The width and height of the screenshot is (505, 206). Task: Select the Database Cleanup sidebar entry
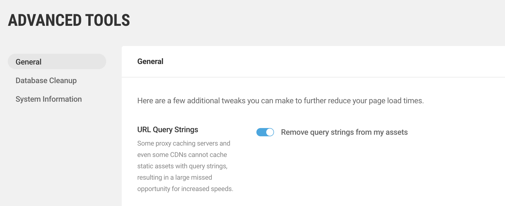46,81
